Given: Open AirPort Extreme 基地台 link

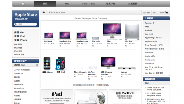Looking at the screenshot, I should point(155,49).
